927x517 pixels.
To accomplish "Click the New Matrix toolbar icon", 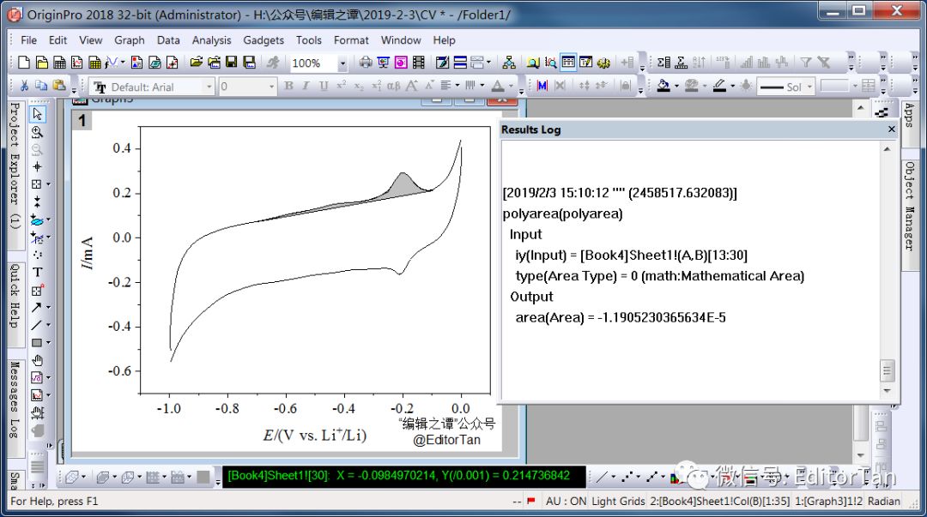I will coord(94,63).
